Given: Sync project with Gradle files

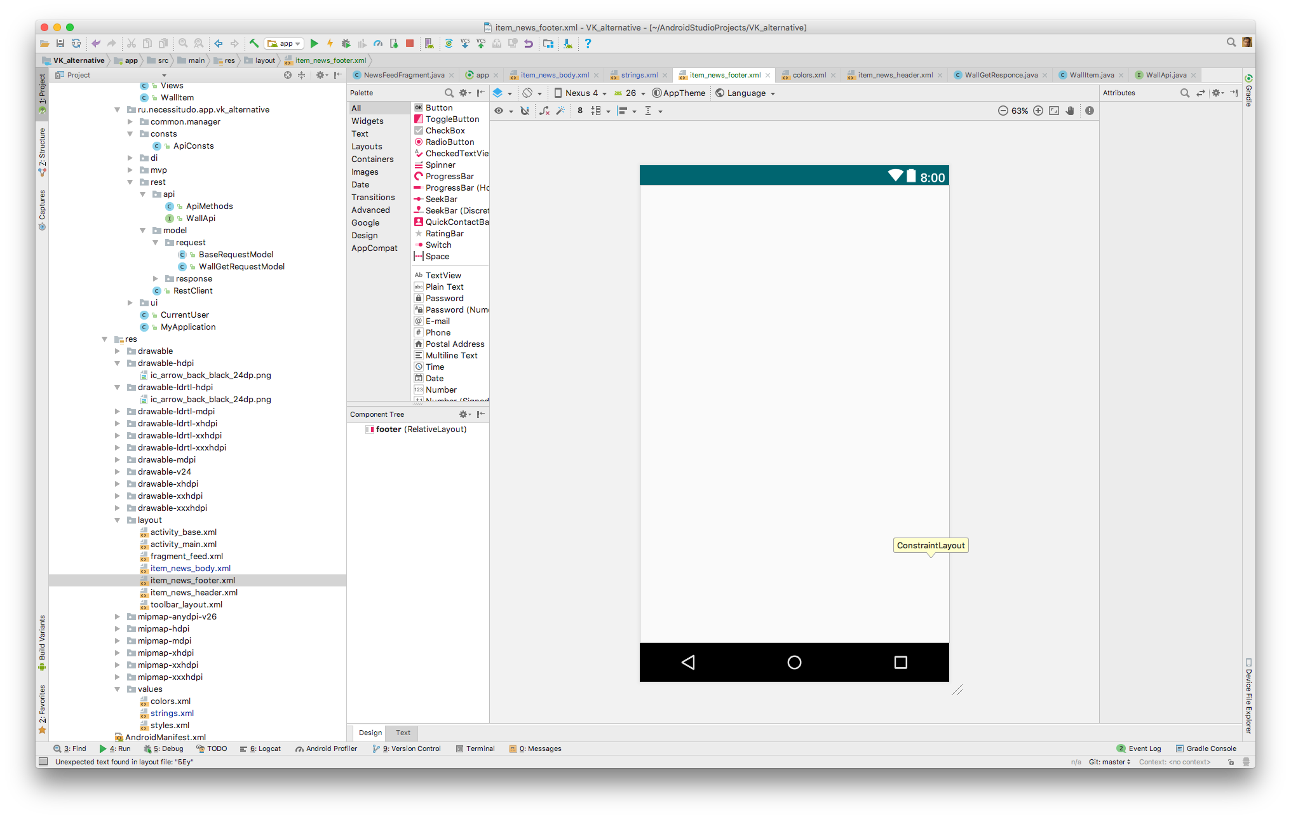Looking at the screenshot, I should pyautogui.click(x=449, y=43).
